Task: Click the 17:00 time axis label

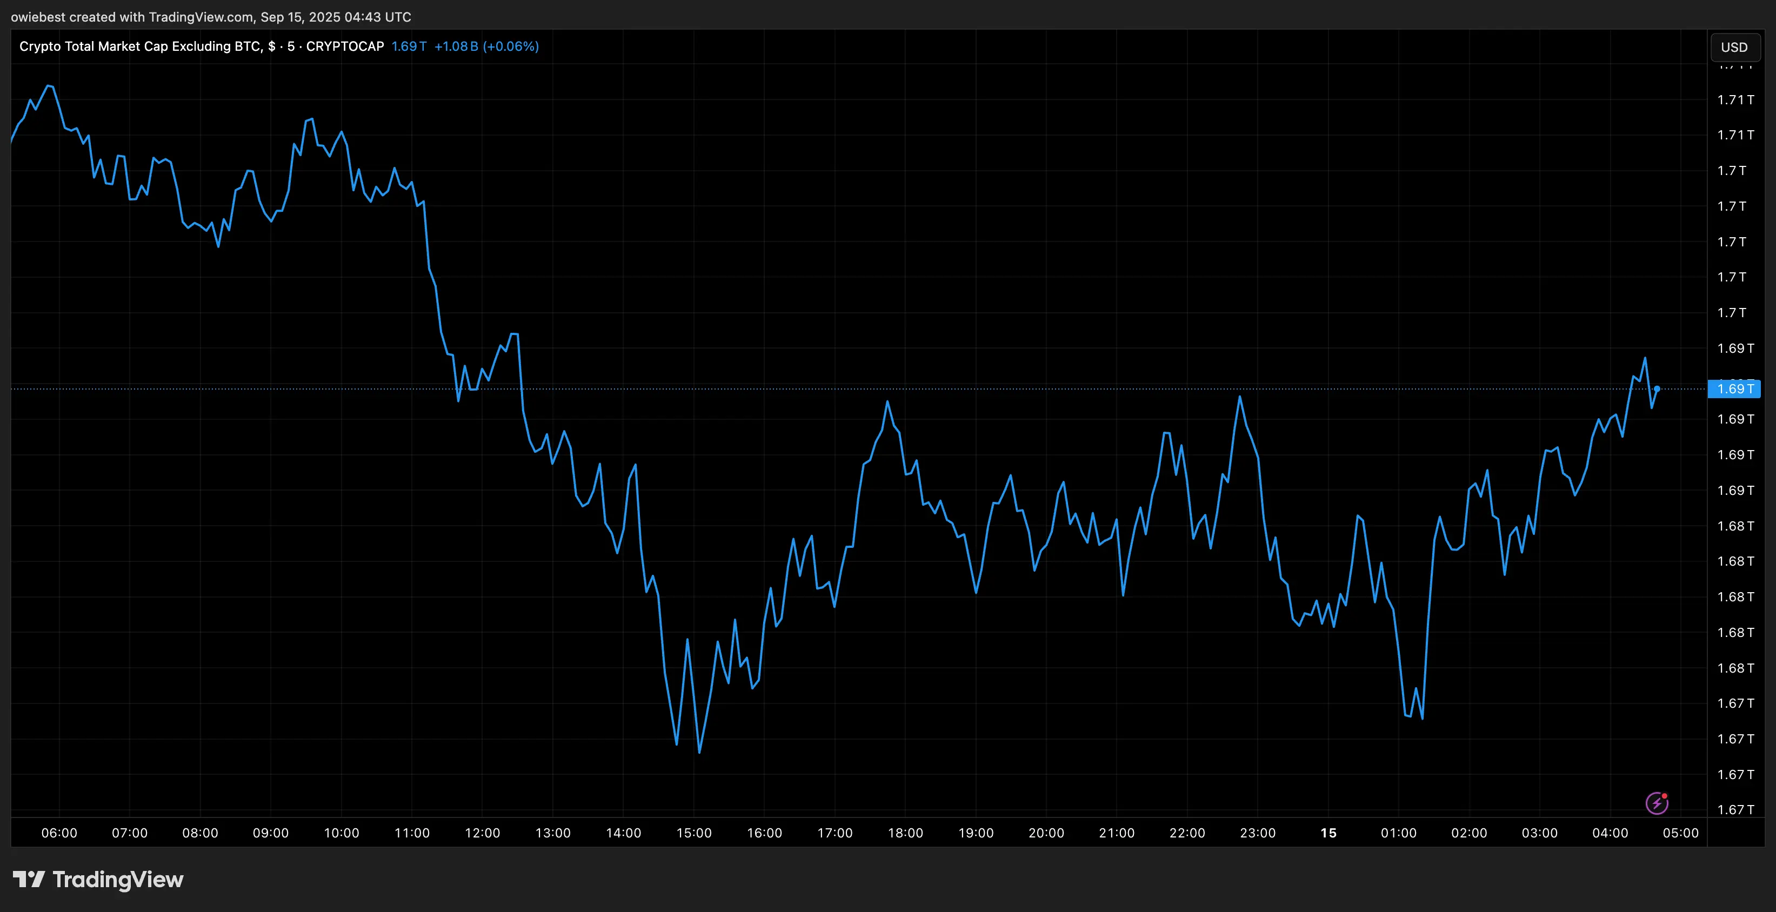Action: point(835,833)
